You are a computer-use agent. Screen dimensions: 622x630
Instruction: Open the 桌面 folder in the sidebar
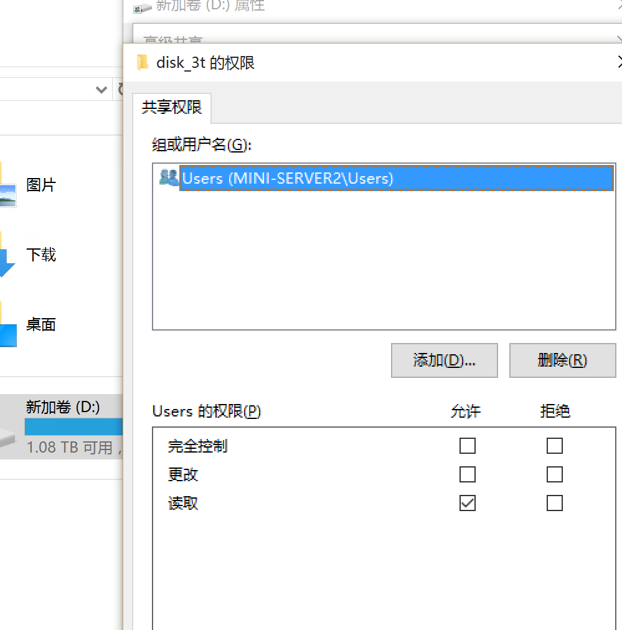tap(40, 324)
